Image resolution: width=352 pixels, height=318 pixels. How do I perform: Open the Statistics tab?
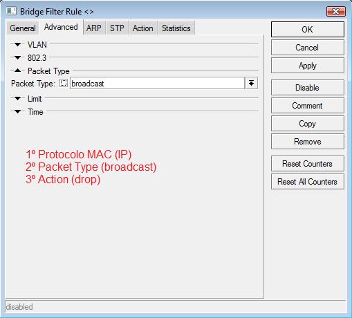(x=176, y=28)
